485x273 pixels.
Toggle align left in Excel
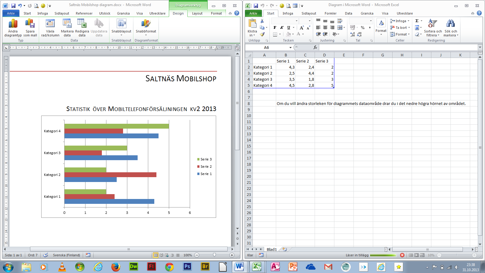click(x=318, y=28)
